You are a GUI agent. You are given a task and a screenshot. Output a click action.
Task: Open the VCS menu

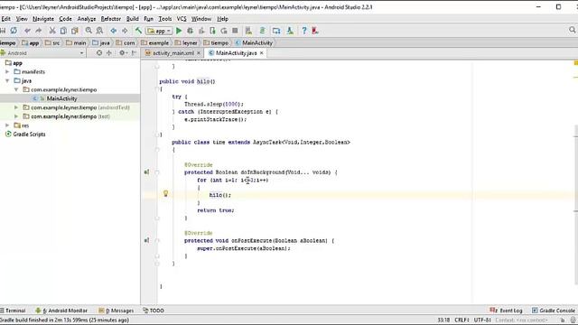[182, 19]
